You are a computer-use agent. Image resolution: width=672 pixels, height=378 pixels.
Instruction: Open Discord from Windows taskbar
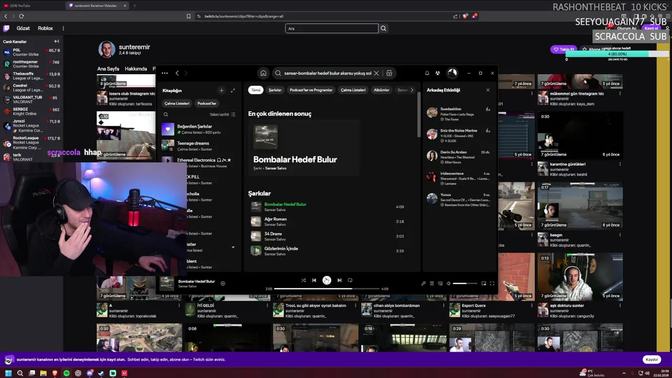89,373
